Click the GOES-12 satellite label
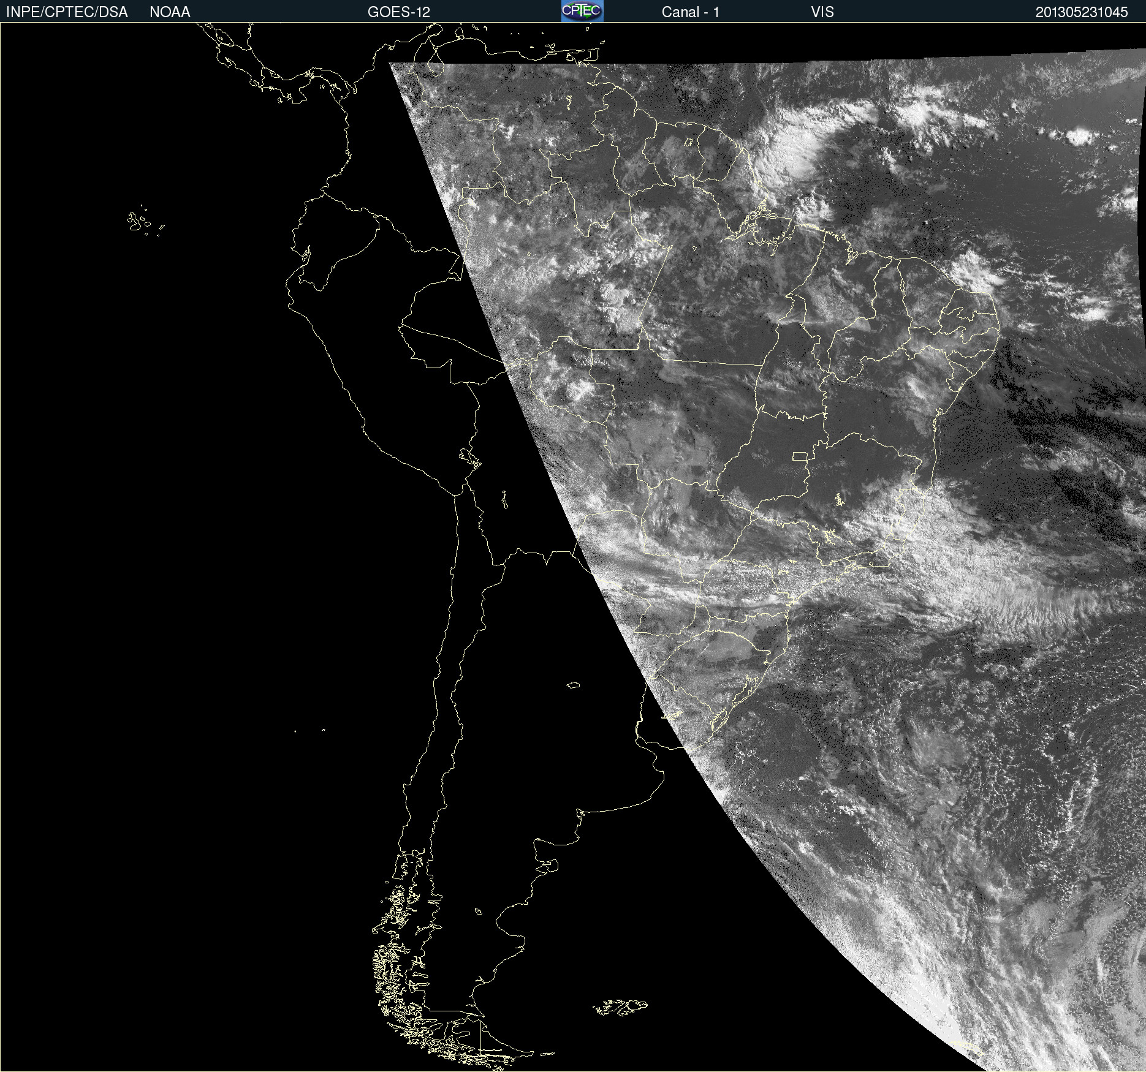 click(399, 12)
